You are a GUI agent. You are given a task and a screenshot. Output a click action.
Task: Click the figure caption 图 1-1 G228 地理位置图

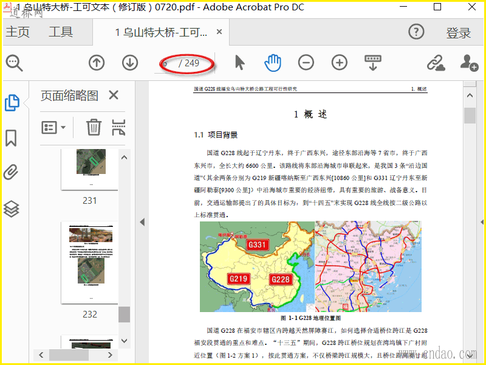[310, 318]
